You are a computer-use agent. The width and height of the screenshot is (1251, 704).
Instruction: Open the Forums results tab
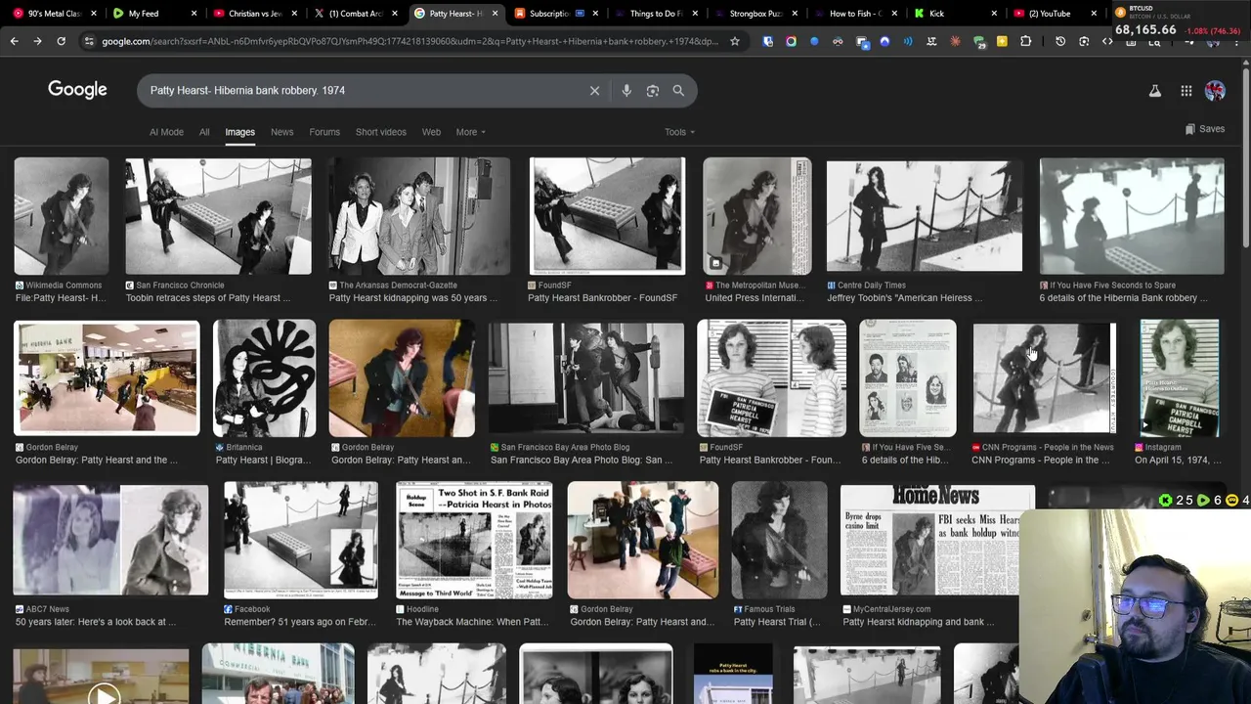[324, 132]
